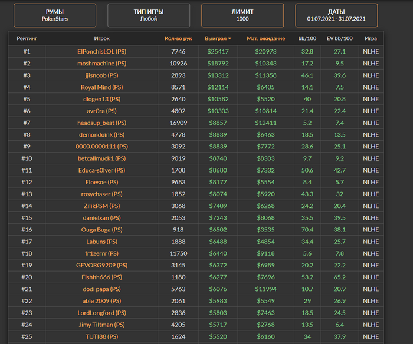Select EV bb/100 value 42.7

point(339,170)
